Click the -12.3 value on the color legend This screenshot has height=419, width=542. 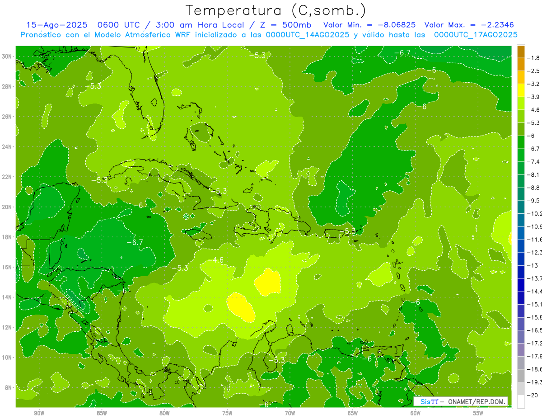tap(535, 252)
